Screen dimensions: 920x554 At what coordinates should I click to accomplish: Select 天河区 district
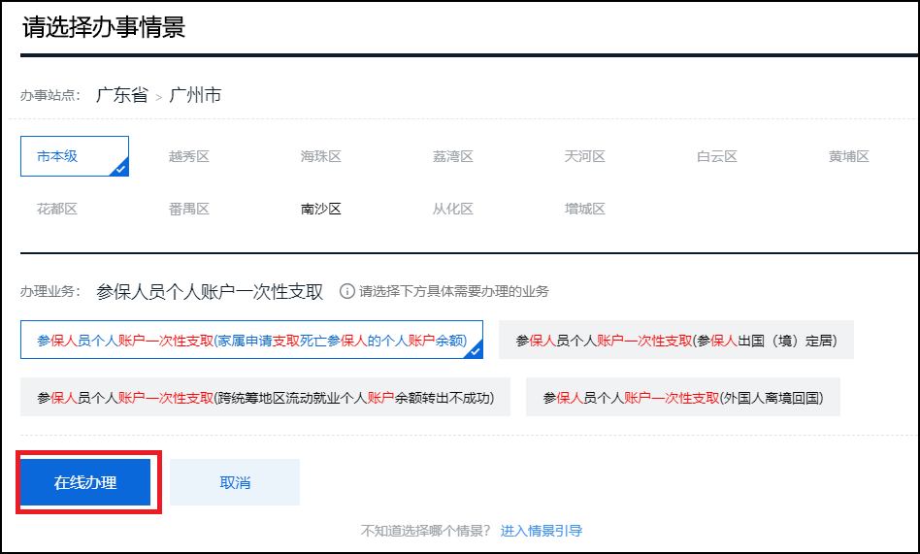coord(585,156)
